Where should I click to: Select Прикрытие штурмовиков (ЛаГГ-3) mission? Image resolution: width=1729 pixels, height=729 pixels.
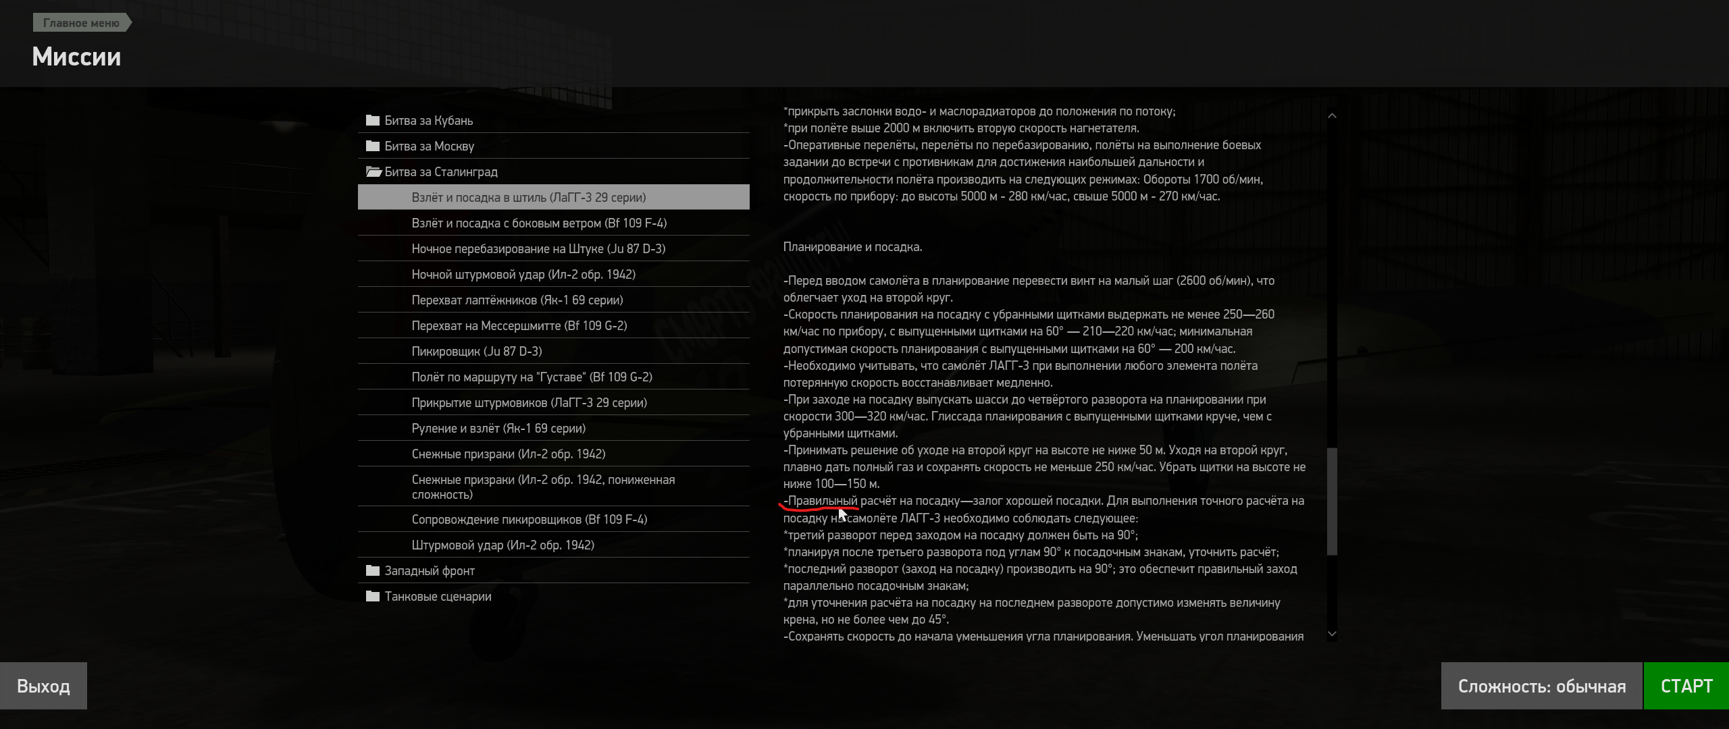coord(553,402)
